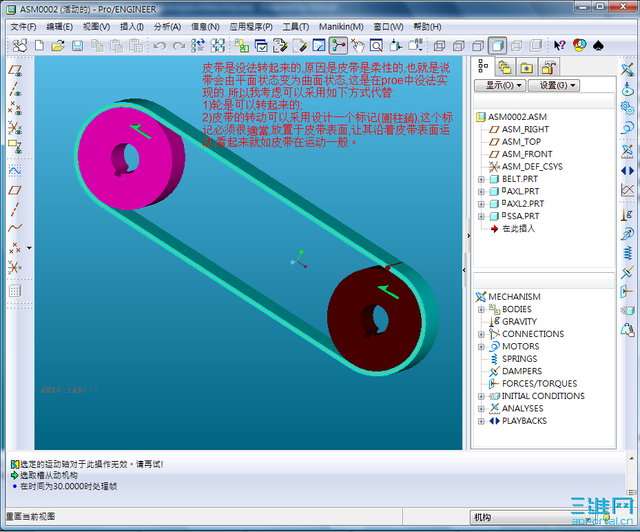Viewport: 640px width, 532px height.
Task: Switch to wireframe display mode
Action: click(x=440, y=45)
